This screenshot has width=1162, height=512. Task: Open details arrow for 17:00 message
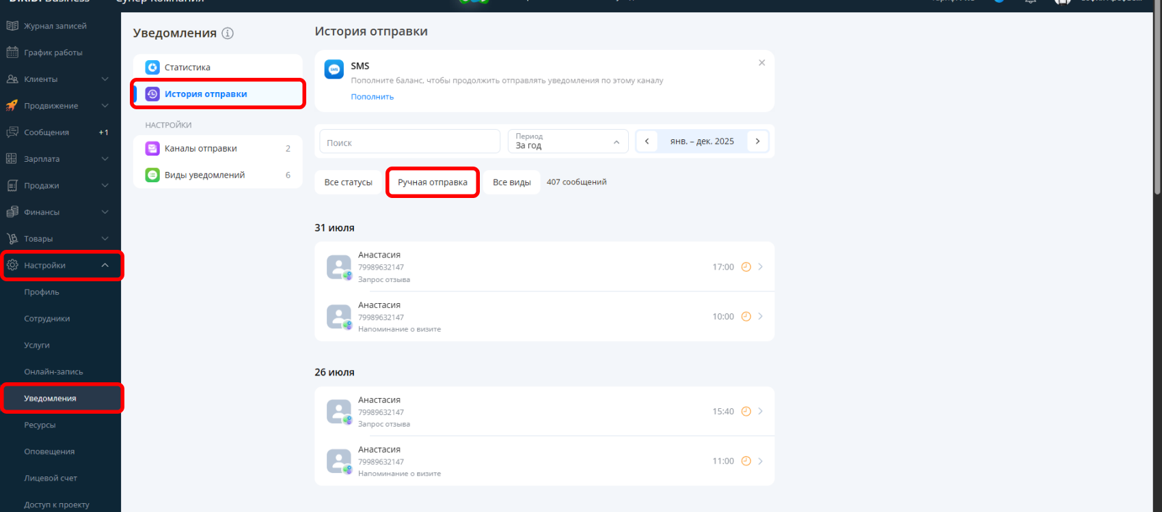761,267
